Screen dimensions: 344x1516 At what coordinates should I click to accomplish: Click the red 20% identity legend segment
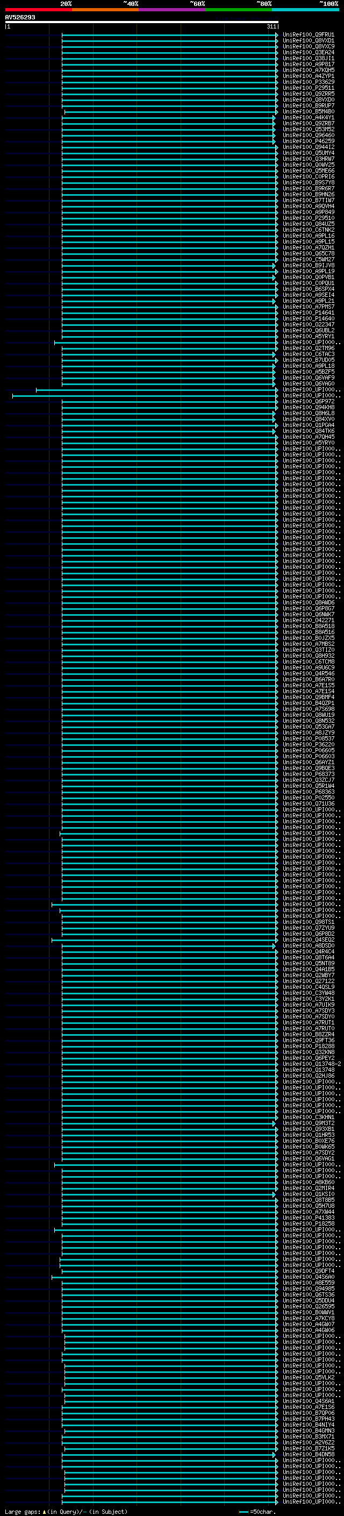(38, 10)
